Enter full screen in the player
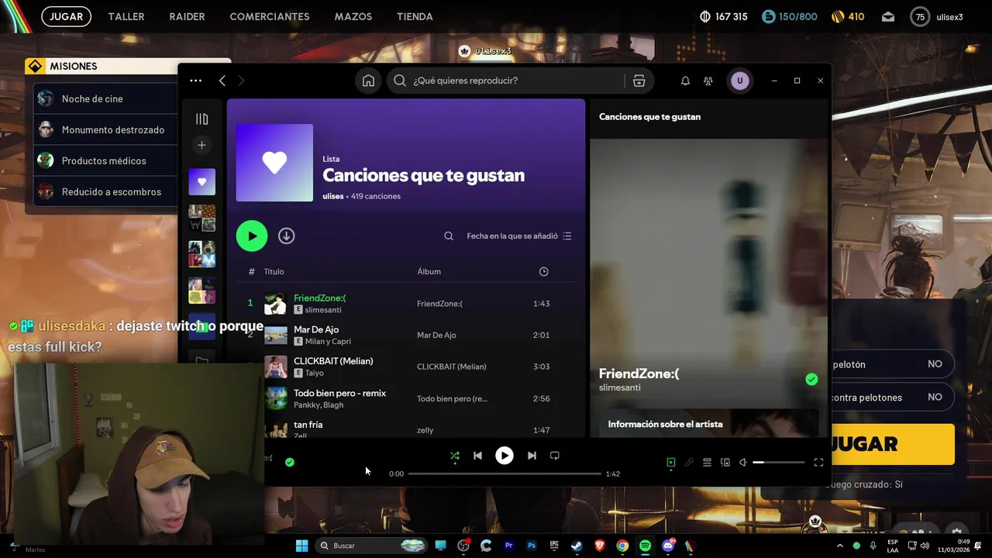992x558 pixels. pos(818,462)
